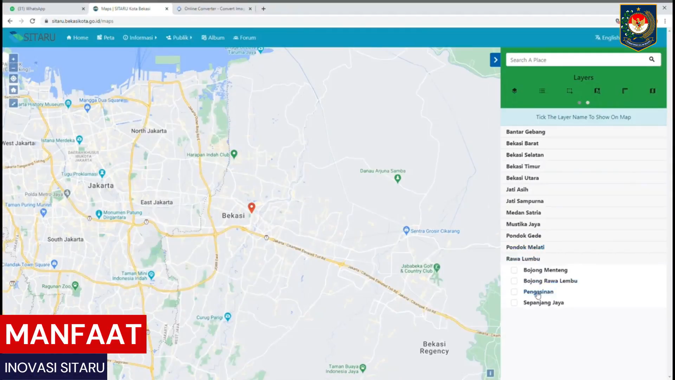
Task: Expand the Jati Asih district
Action: click(584, 189)
